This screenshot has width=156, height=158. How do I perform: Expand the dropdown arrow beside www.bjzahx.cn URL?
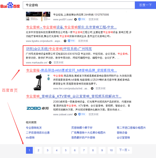click(x=65, y=41)
